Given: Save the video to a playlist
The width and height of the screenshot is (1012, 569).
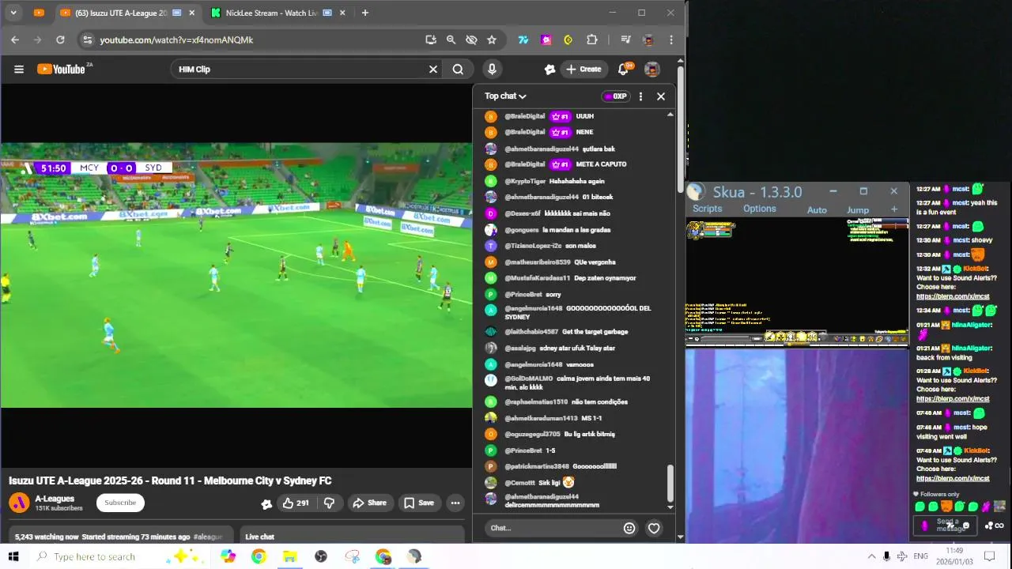Looking at the screenshot, I should click(x=419, y=503).
